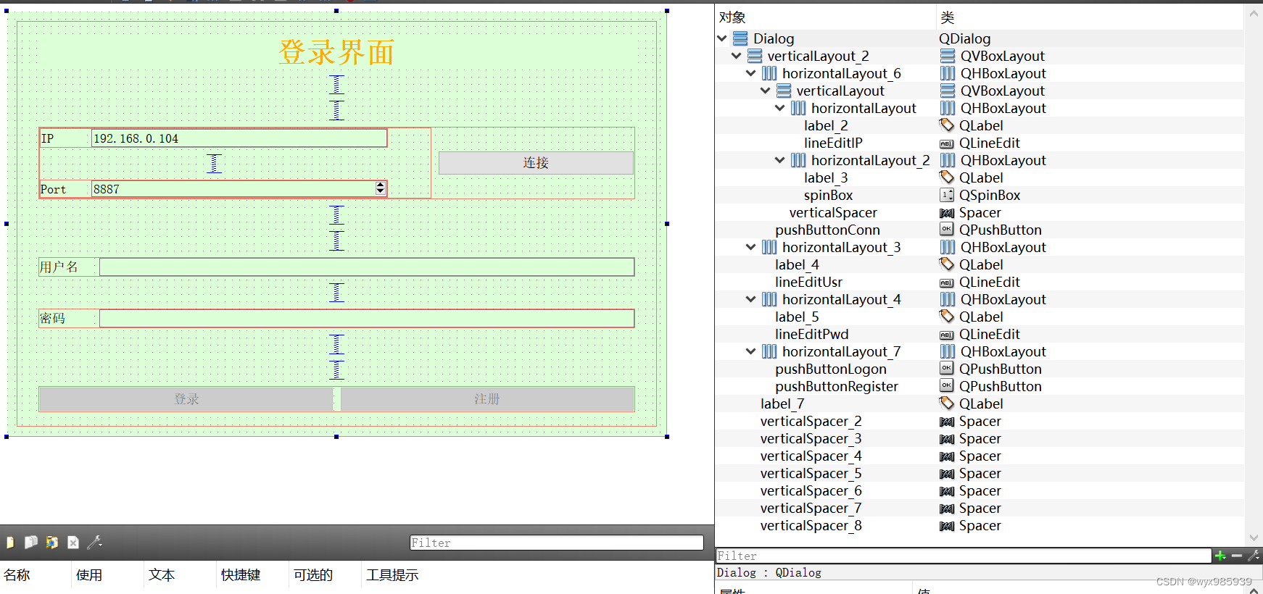Click the Delete action icon in action editor
The width and height of the screenshot is (1263, 594).
coord(73,543)
